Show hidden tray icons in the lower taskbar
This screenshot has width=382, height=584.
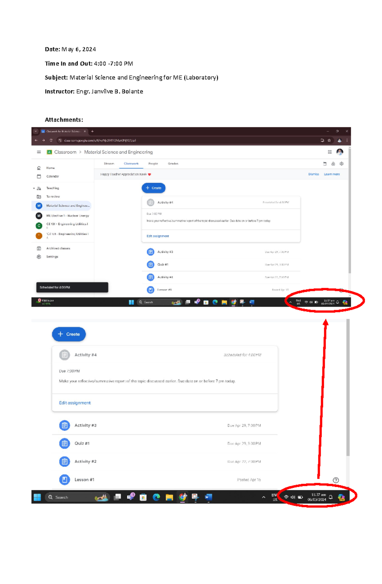pos(264,497)
